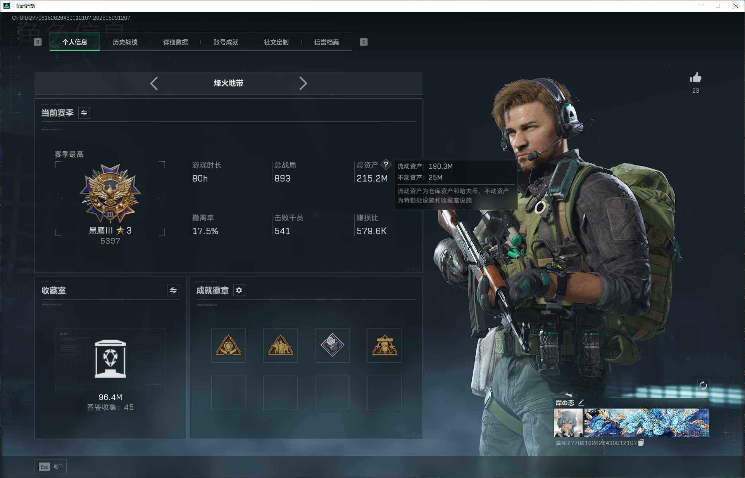Go to next game mode arrow
Image resolution: width=745 pixels, height=478 pixels.
click(x=303, y=83)
